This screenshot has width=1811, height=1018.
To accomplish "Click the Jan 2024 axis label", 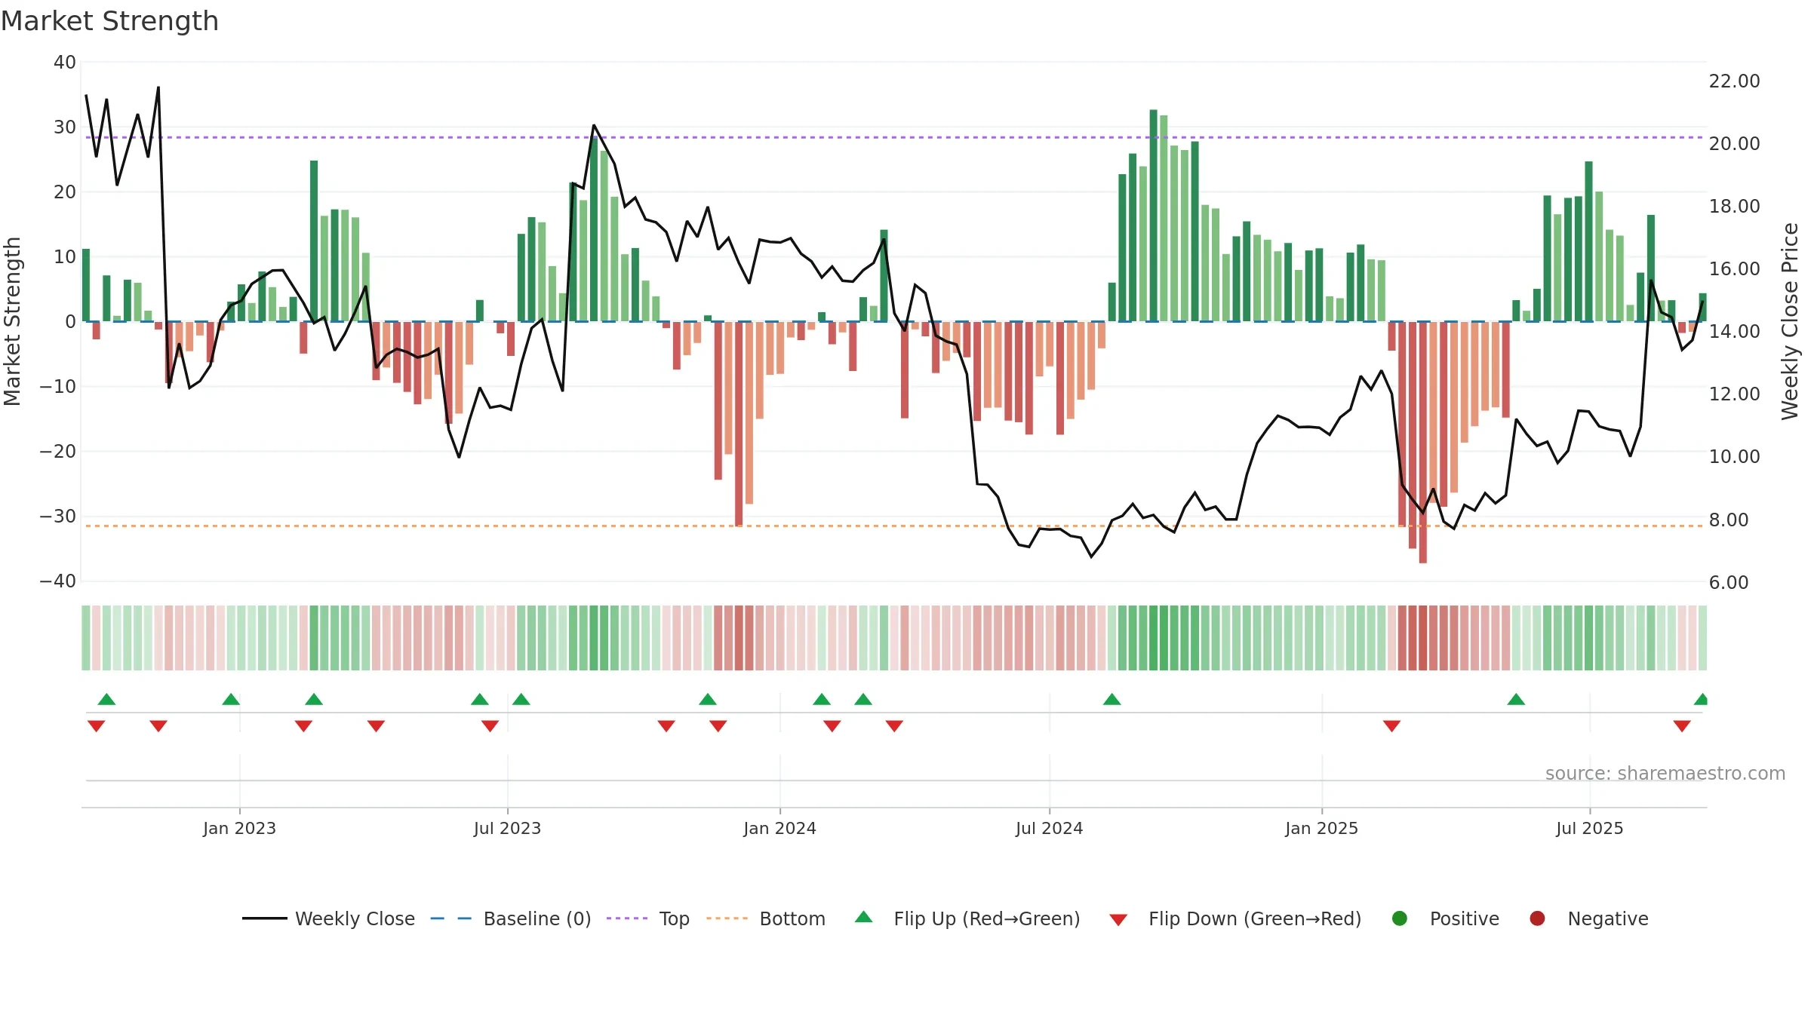I will click(779, 828).
